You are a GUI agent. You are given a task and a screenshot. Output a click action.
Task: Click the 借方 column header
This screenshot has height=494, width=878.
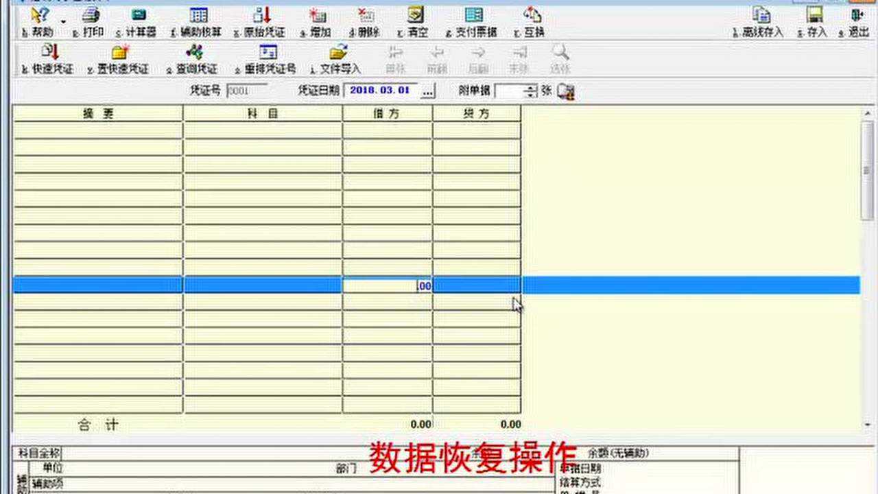387,114
